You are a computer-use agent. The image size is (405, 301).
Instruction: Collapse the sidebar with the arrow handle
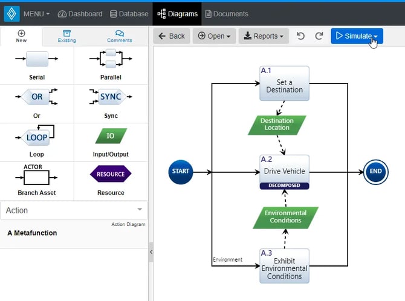click(x=151, y=252)
